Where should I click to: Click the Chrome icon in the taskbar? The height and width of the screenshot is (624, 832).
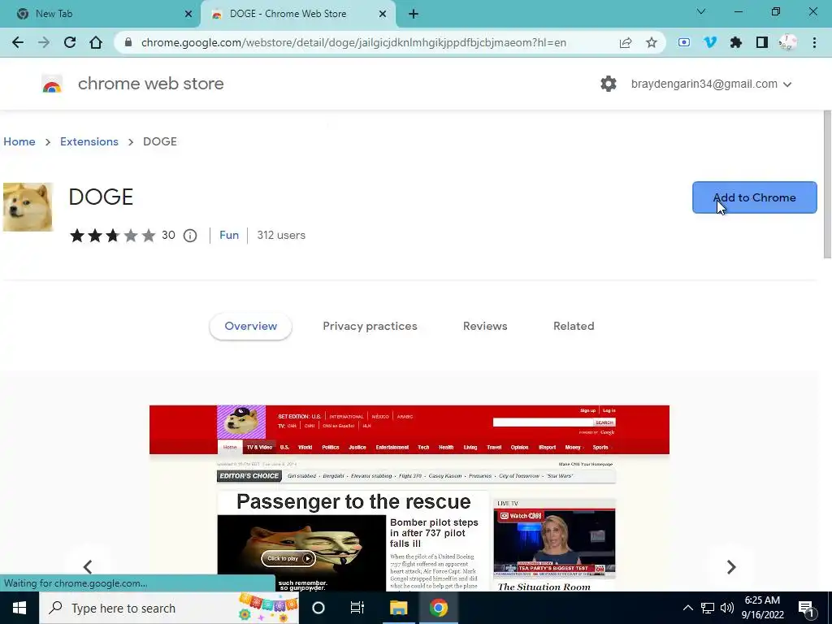coord(439,608)
